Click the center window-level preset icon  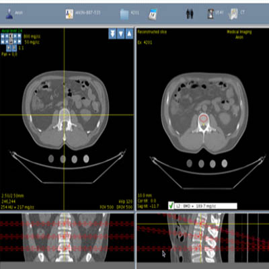coord(11,38)
